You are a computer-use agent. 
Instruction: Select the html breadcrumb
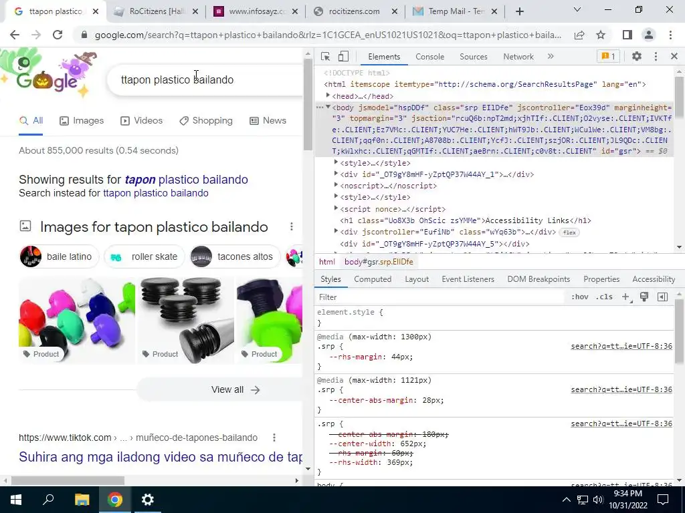326,262
